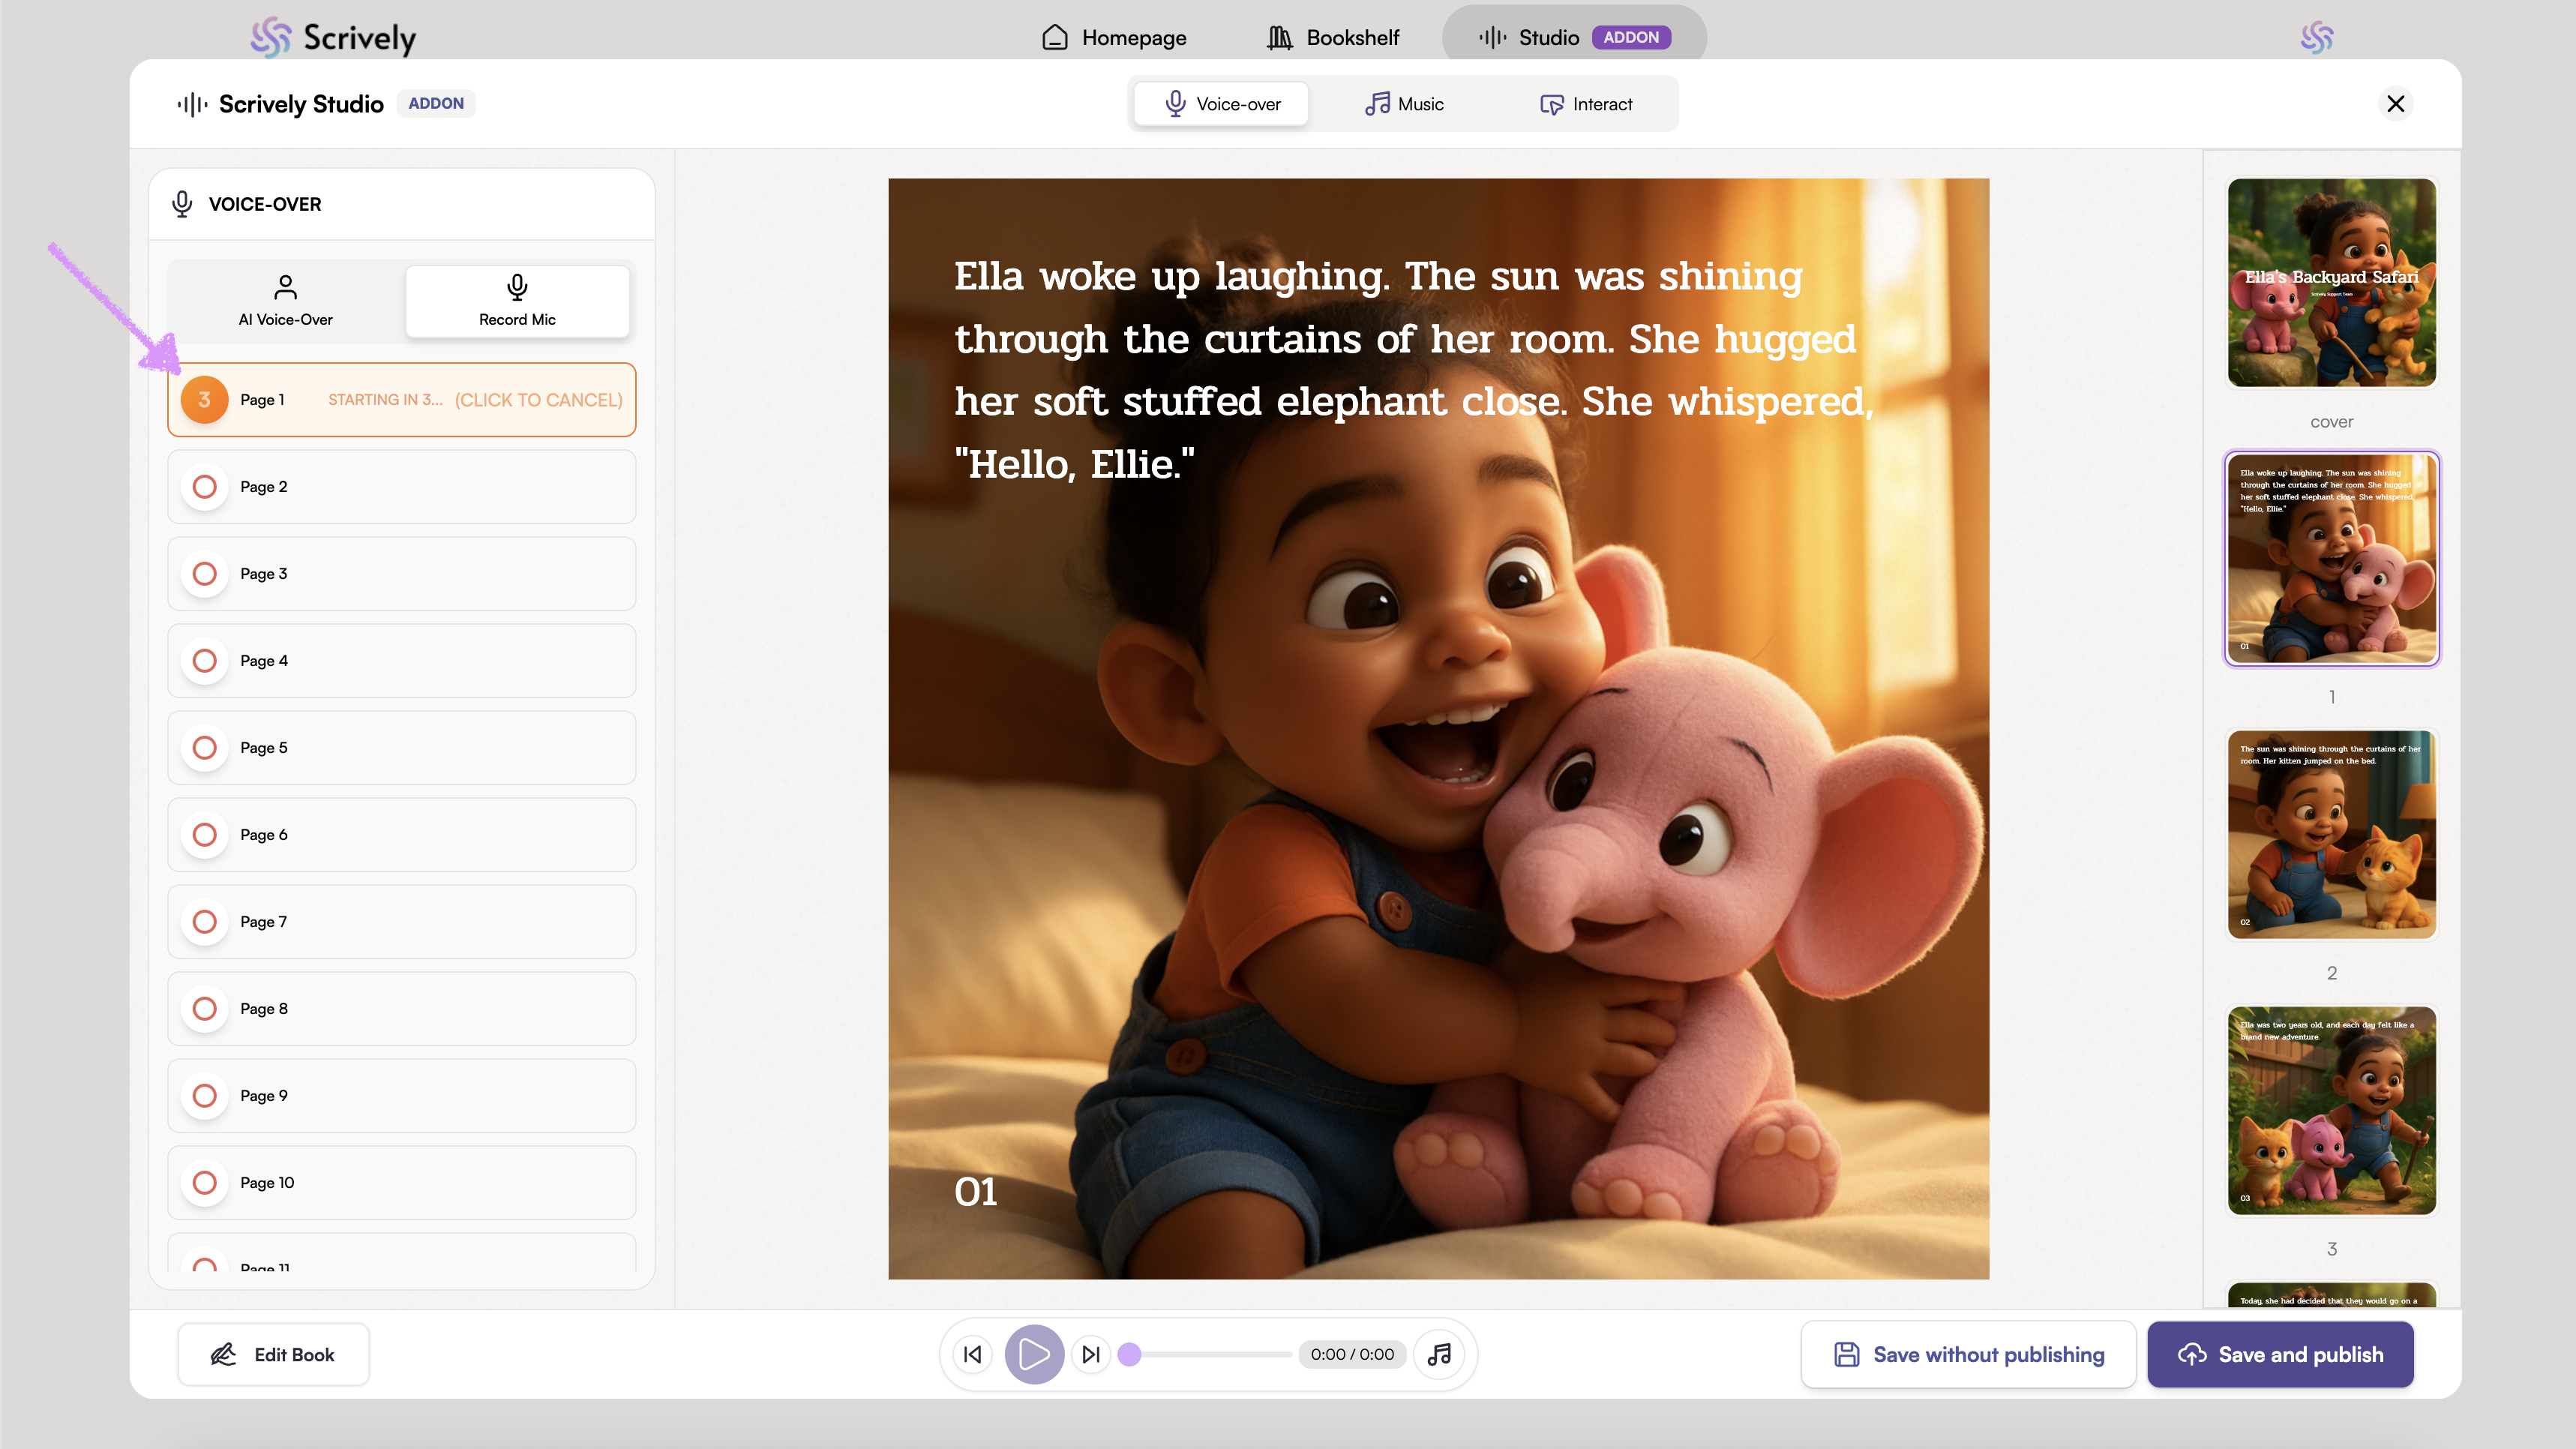Start recording for Page 2

pos(205,487)
